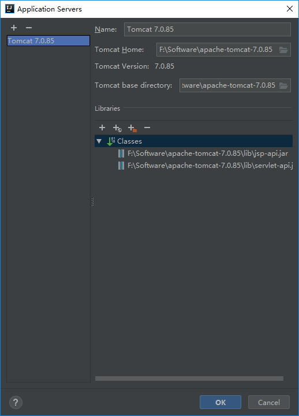Remove selected library entry

pos(147,128)
